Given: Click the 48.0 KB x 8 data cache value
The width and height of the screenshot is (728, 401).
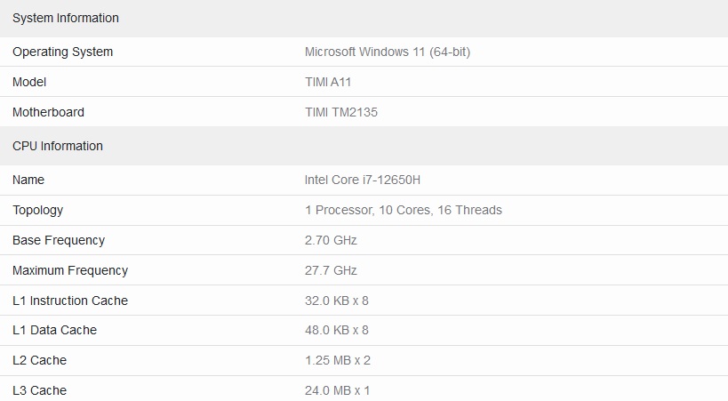Looking at the screenshot, I should click(x=337, y=330).
